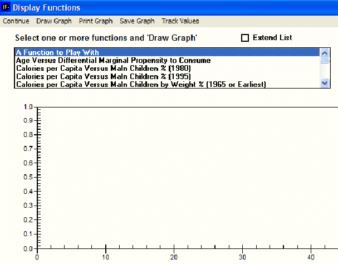Click the function list scroll down arrow

point(325,83)
